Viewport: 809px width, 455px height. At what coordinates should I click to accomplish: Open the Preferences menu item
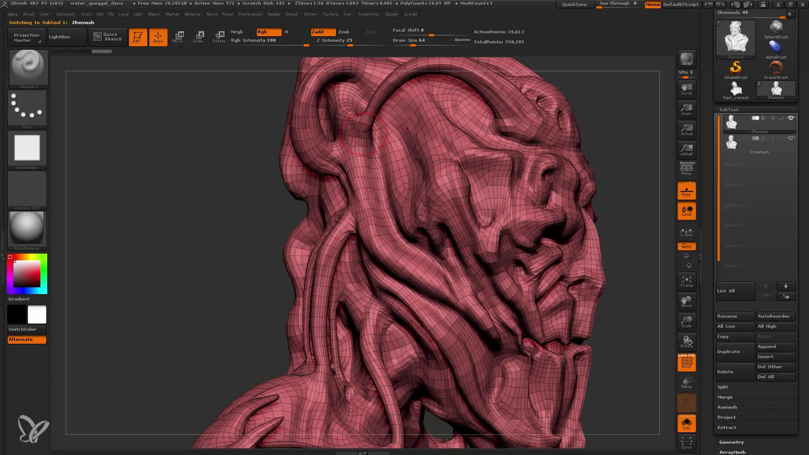pyautogui.click(x=250, y=14)
